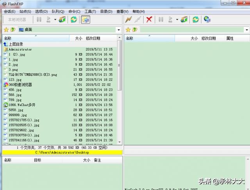Click the green Refresh icon in left toolbar
The width and height of the screenshot is (250, 190).
point(74,20)
